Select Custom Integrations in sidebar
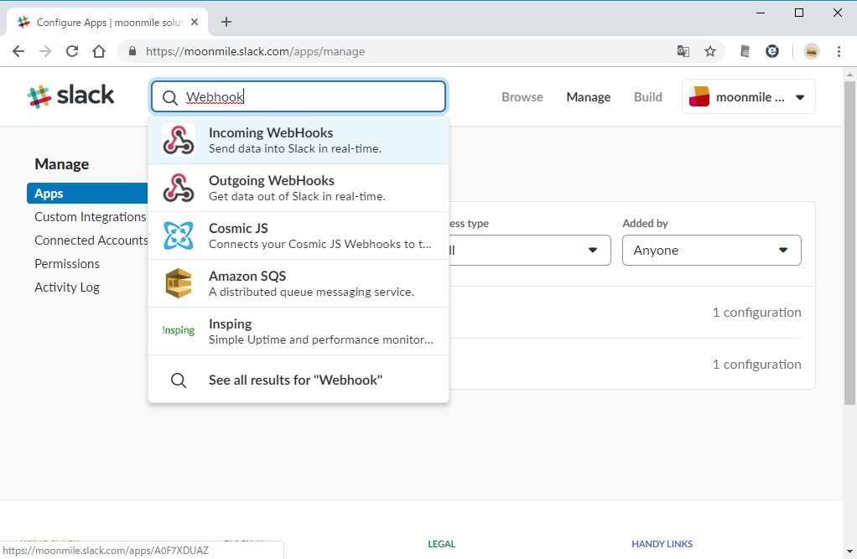Screen dimensions: 857x559 (90, 217)
